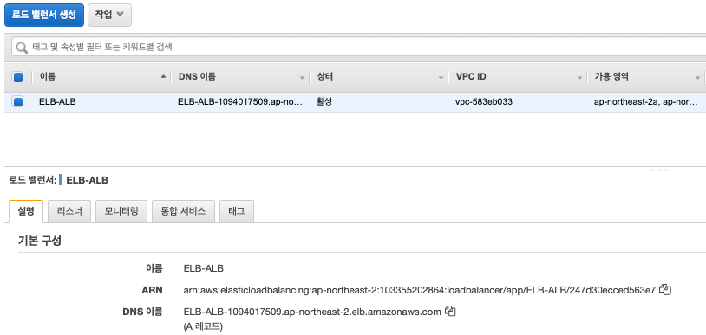Click the blue square beside ELB-ALB title
This screenshot has height=335, width=706.
point(61,180)
